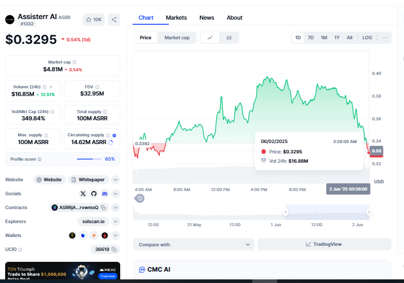The width and height of the screenshot is (404, 283).
Task: Open the TradingView chart button
Action: coord(325,244)
